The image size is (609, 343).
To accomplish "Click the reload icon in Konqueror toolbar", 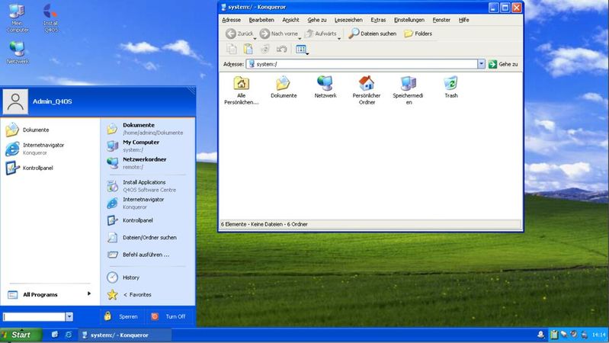I will tap(265, 49).
